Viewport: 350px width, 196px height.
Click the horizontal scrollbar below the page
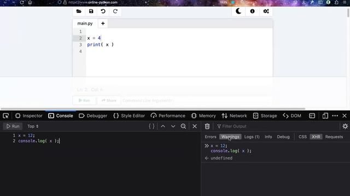pyautogui.click(x=153, y=109)
